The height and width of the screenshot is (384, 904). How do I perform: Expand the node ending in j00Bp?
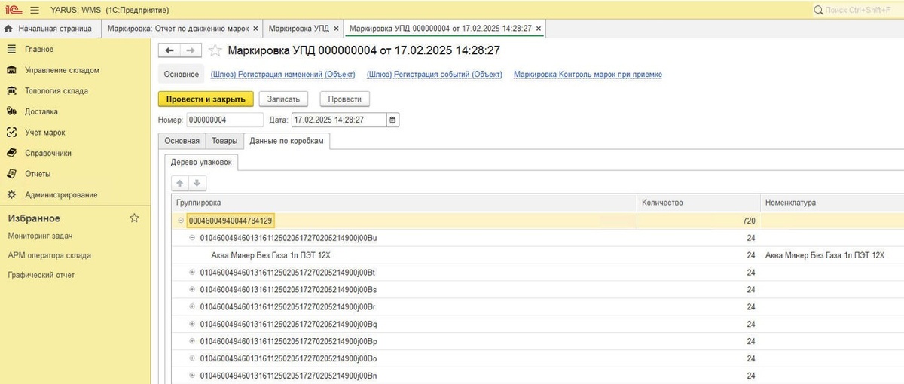[192, 341]
